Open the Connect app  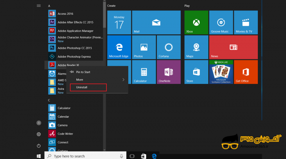click(x=74, y=142)
